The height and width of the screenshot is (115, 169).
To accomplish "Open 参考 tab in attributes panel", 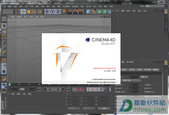I will (x=140, y=70).
